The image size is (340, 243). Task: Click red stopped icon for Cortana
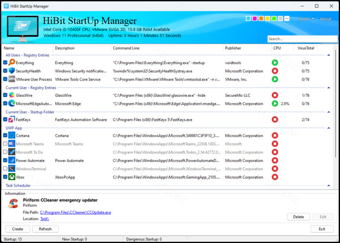coord(275,135)
